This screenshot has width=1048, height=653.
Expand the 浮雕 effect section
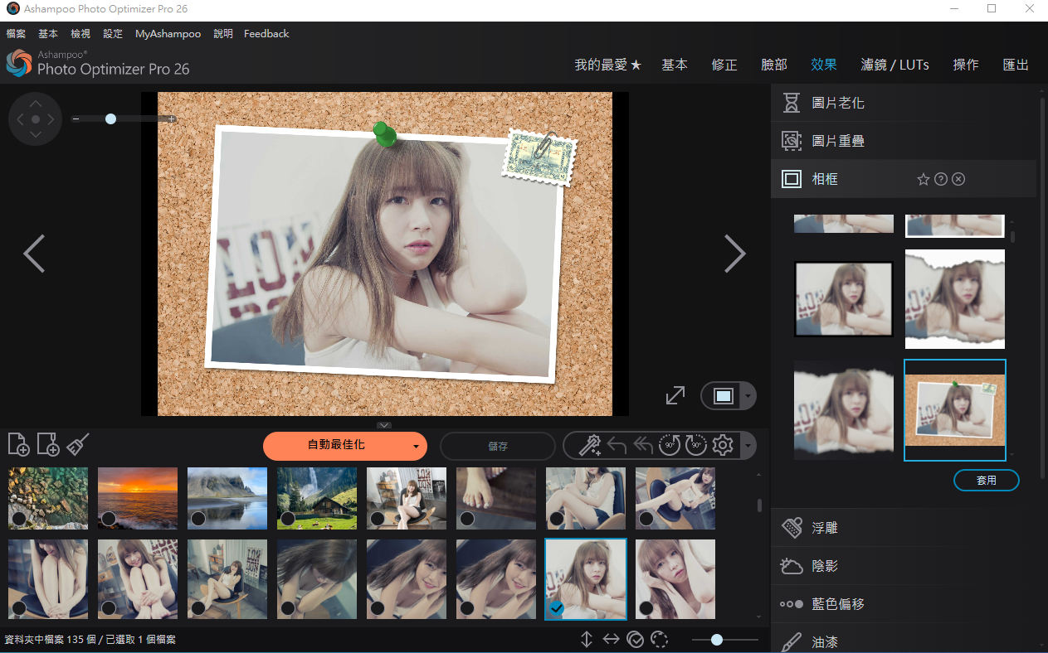[825, 528]
